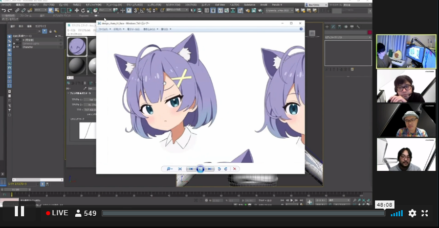Click the Redo arrow in 3ds Max toolbar
The height and width of the screenshot is (228, 439).
click(x=10, y=10)
